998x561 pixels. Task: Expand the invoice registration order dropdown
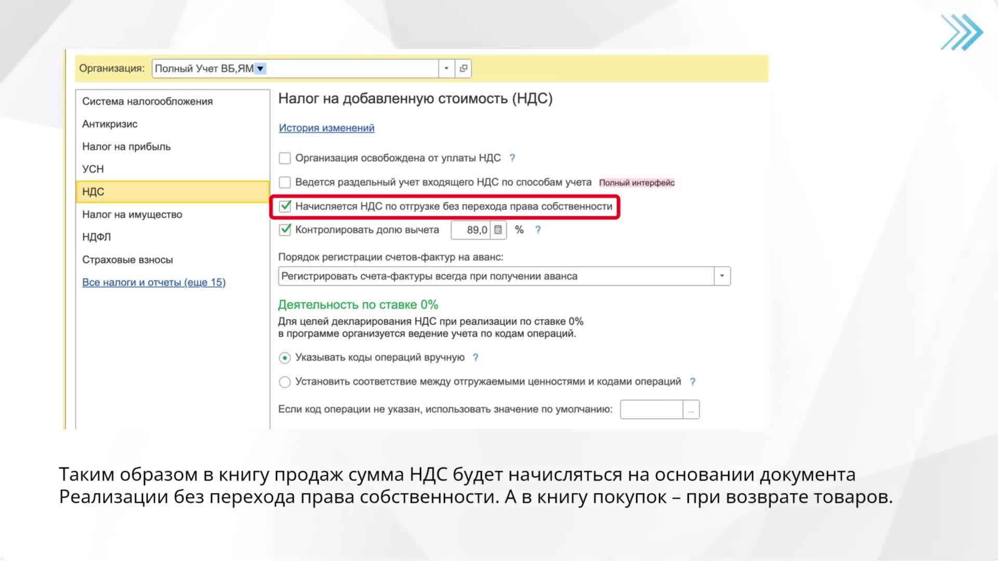point(721,276)
